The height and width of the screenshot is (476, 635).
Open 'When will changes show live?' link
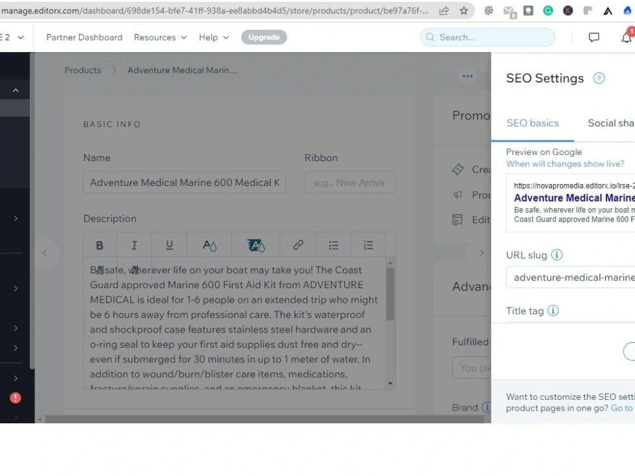click(565, 164)
